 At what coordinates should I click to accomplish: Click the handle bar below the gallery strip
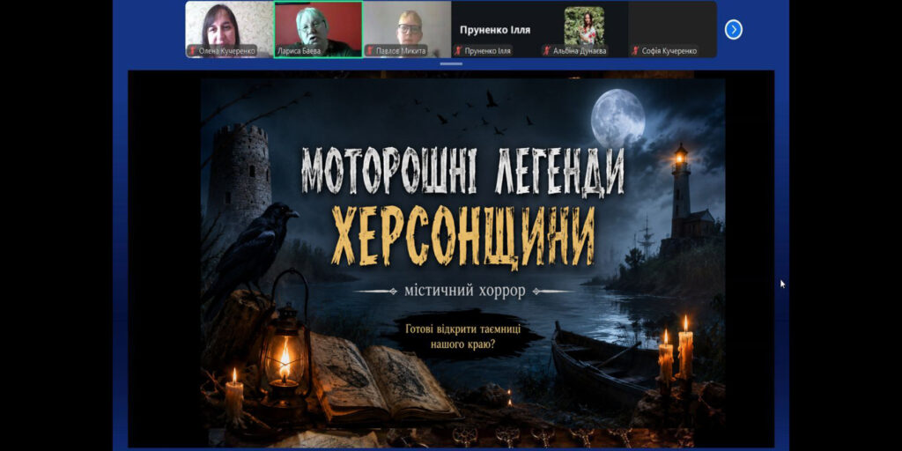[451, 63]
